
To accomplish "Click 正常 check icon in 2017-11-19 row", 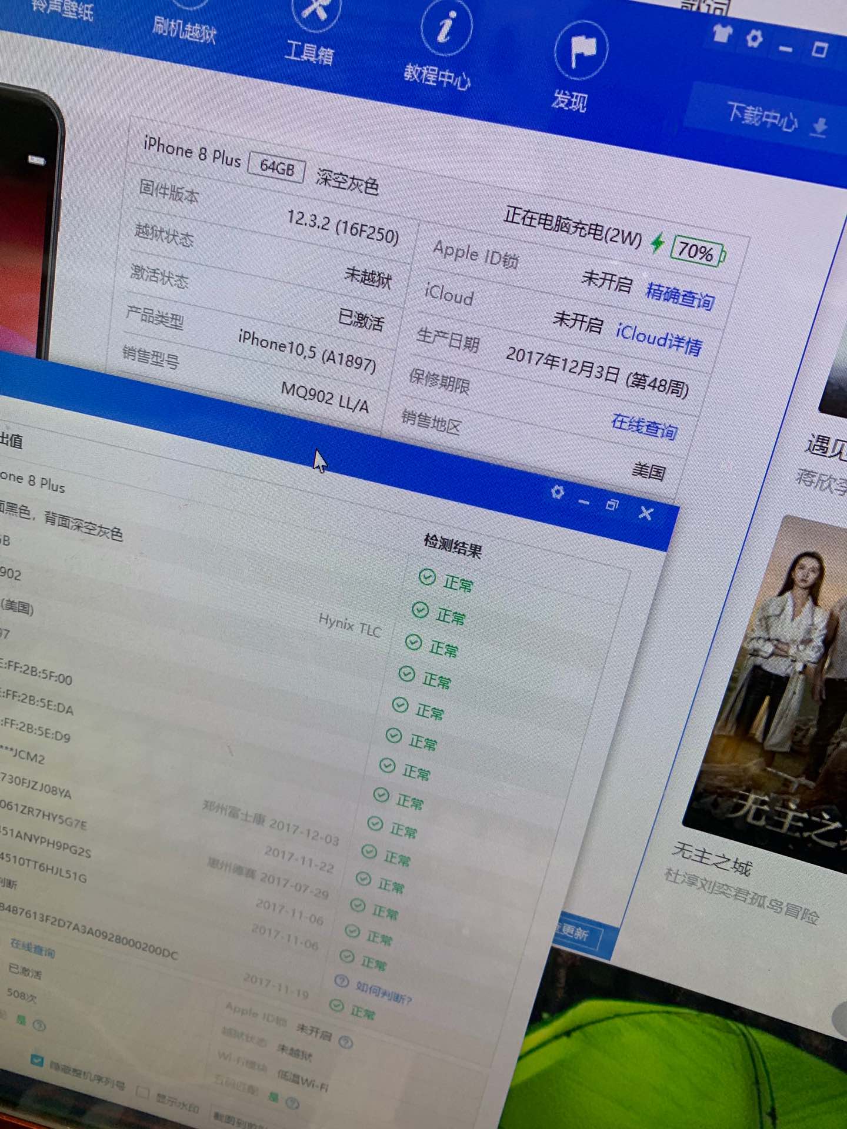I will (x=336, y=1005).
